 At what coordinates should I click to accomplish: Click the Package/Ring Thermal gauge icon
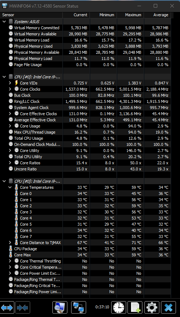(x=11, y=279)
